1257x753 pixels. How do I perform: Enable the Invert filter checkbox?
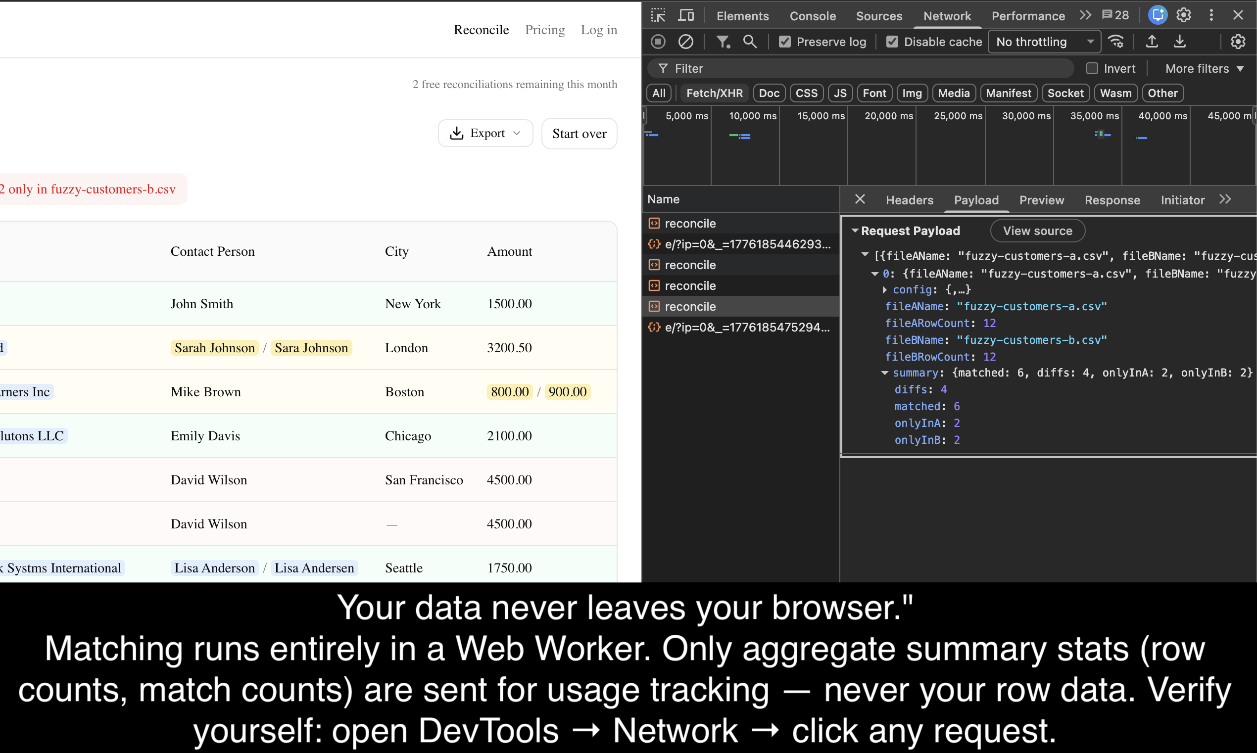pyautogui.click(x=1092, y=68)
